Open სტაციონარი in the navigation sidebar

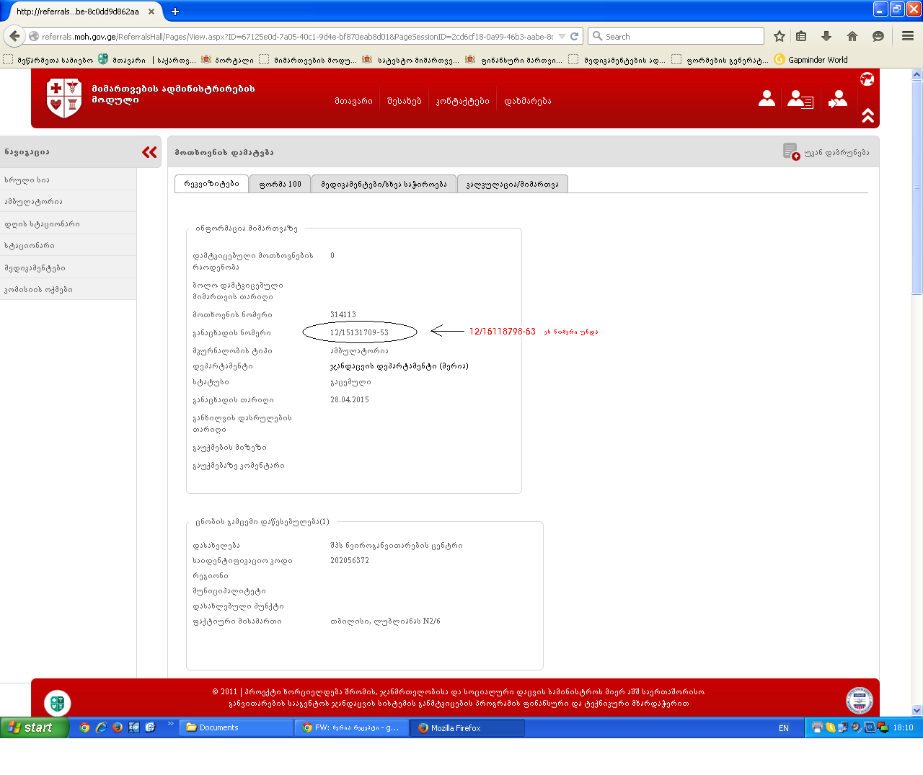point(30,246)
